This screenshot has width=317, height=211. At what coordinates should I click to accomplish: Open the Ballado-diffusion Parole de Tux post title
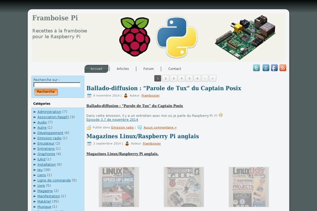pos(164,88)
